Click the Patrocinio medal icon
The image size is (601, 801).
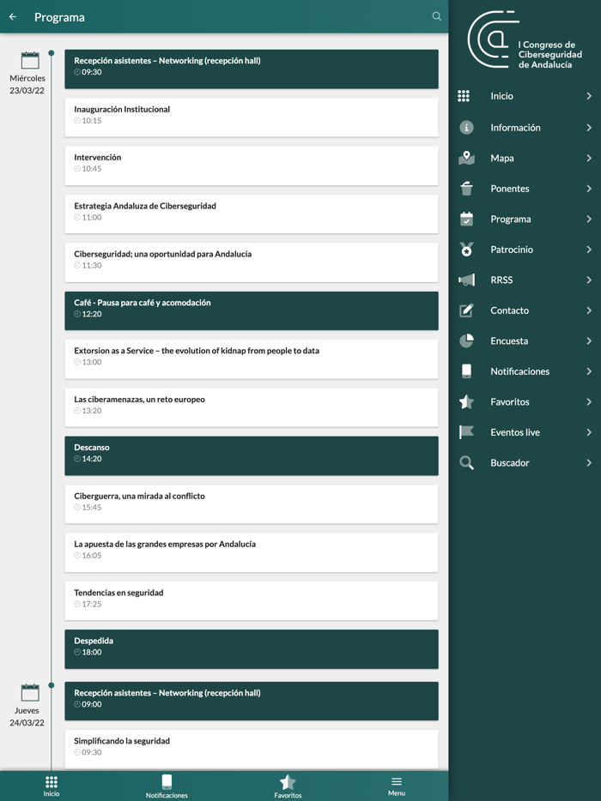[466, 250]
